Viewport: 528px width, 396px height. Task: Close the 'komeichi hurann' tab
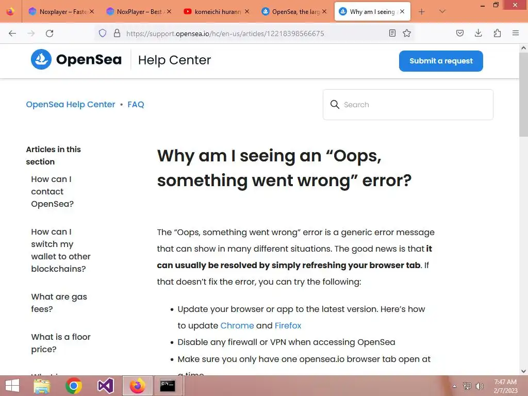(247, 11)
